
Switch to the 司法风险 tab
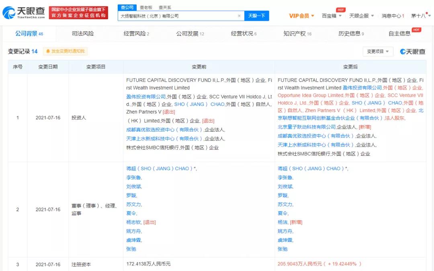coord(82,34)
